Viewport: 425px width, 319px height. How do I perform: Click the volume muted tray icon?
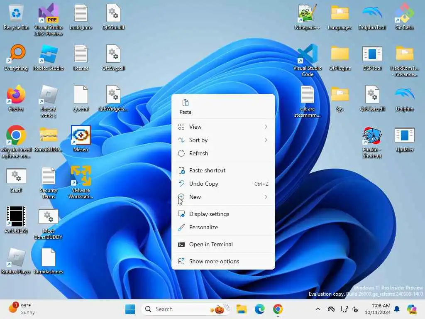355,309
